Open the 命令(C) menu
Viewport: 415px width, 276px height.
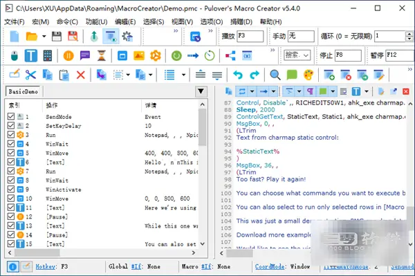click(67, 21)
